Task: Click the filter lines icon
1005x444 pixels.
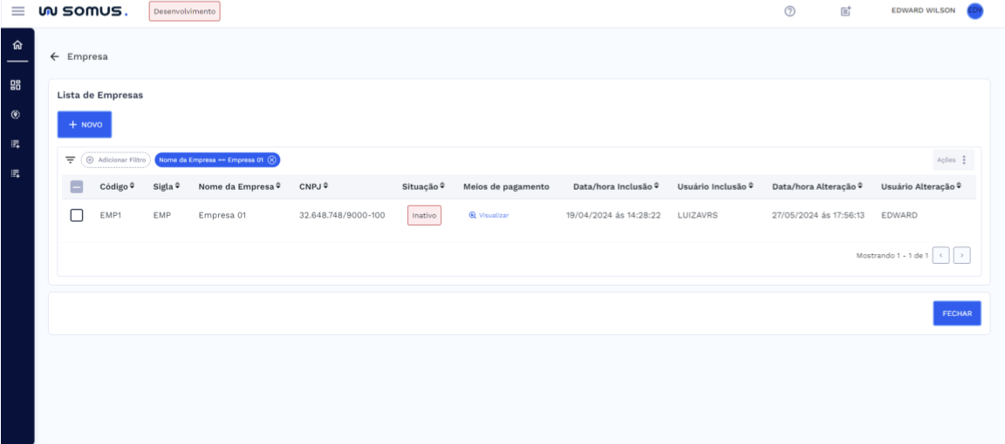Action: 71,159
